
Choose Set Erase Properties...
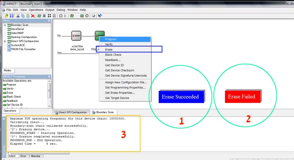(125, 93)
